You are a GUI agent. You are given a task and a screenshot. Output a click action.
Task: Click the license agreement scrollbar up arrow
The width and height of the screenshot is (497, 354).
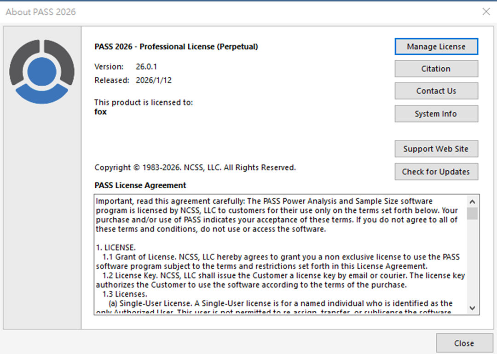472,202
